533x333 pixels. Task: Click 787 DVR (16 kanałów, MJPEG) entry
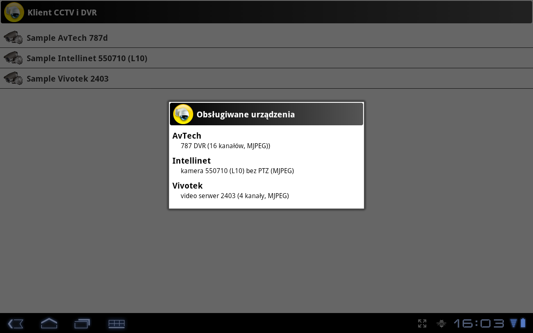[x=225, y=146]
